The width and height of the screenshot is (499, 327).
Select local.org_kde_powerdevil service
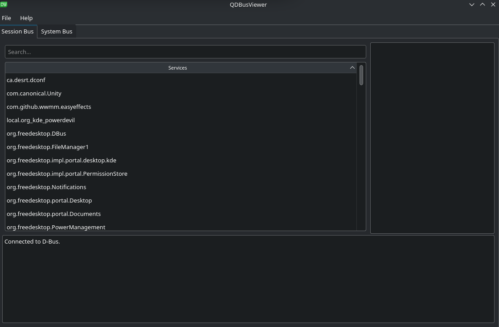41,120
